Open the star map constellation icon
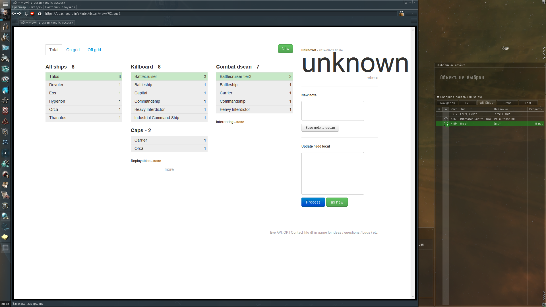The height and width of the screenshot is (307, 546). tap(5, 142)
